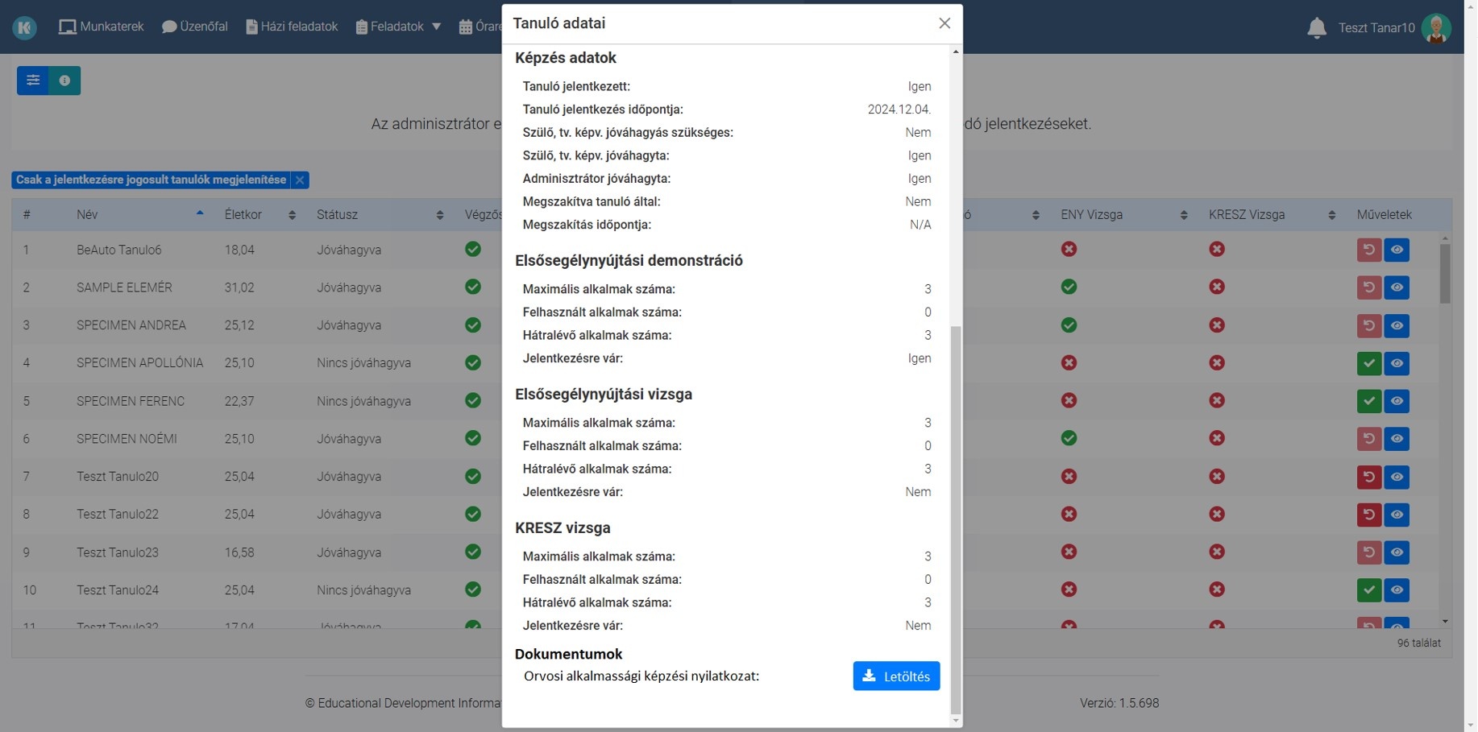The height and width of the screenshot is (732, 1478).
Task: View details of SPECIMEN APOLLÓNIA
Action: tap(1397, 363)
